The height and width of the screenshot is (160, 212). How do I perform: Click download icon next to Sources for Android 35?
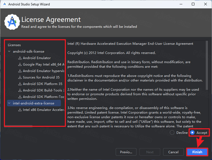pos(20,77)
